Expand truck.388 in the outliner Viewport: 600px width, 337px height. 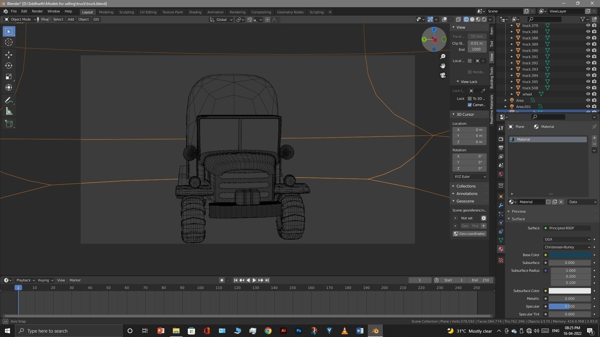[512, 38]
